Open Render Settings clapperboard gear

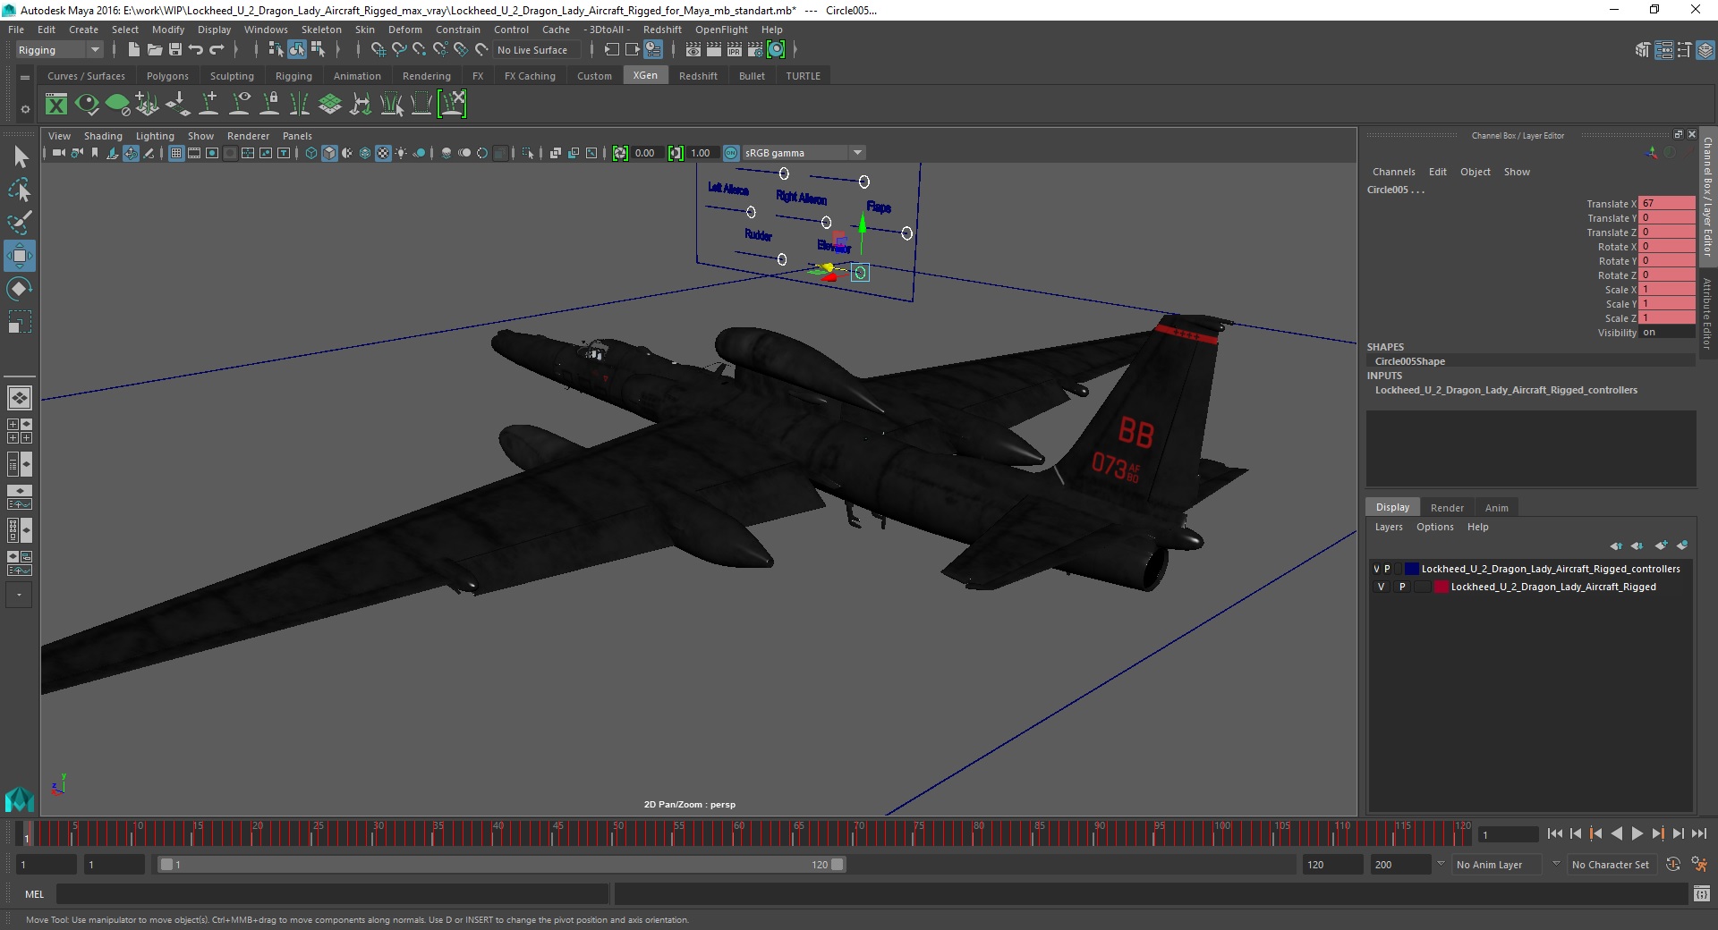[x=755, y=50]
